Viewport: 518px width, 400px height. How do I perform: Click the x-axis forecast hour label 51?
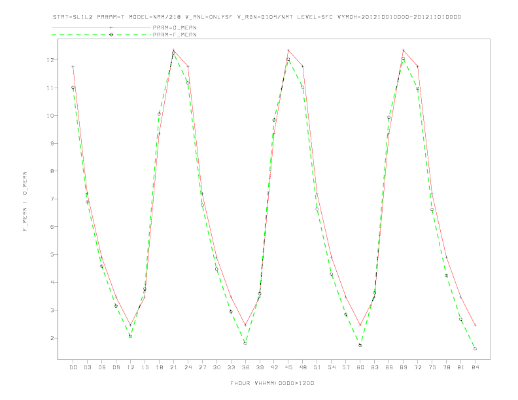pyautogui.click(x=317, y=367)
